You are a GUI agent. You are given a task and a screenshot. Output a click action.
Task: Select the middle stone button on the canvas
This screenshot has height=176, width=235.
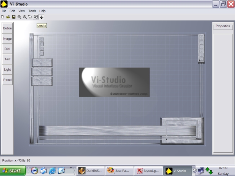point(42,72)
